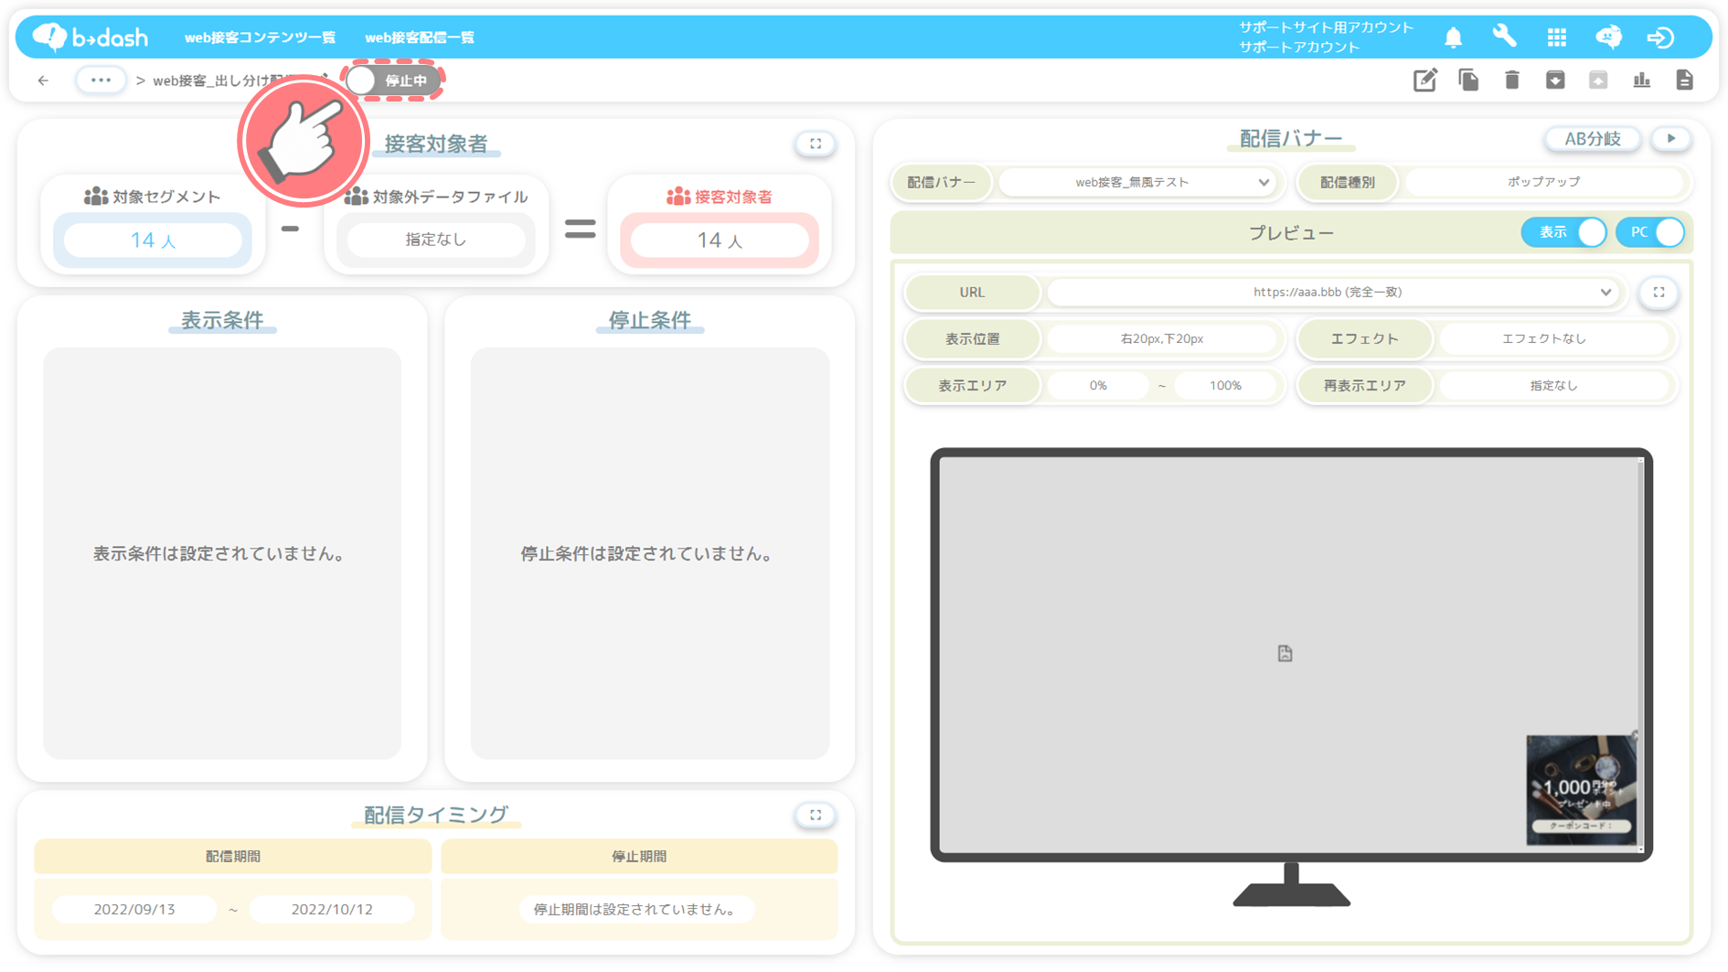Screen dimensions: 1728x972
Task: Click the logout arrow icon
Action: 1660,37
